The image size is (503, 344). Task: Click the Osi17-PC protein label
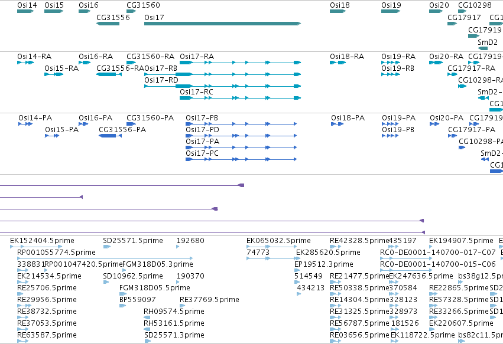[202, 153]
